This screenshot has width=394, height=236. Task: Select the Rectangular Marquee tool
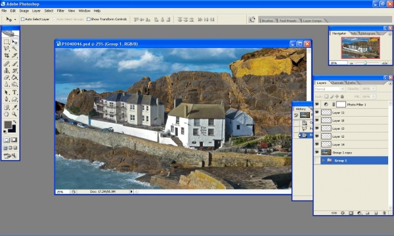pyautogui.click(x=7, y=42)
